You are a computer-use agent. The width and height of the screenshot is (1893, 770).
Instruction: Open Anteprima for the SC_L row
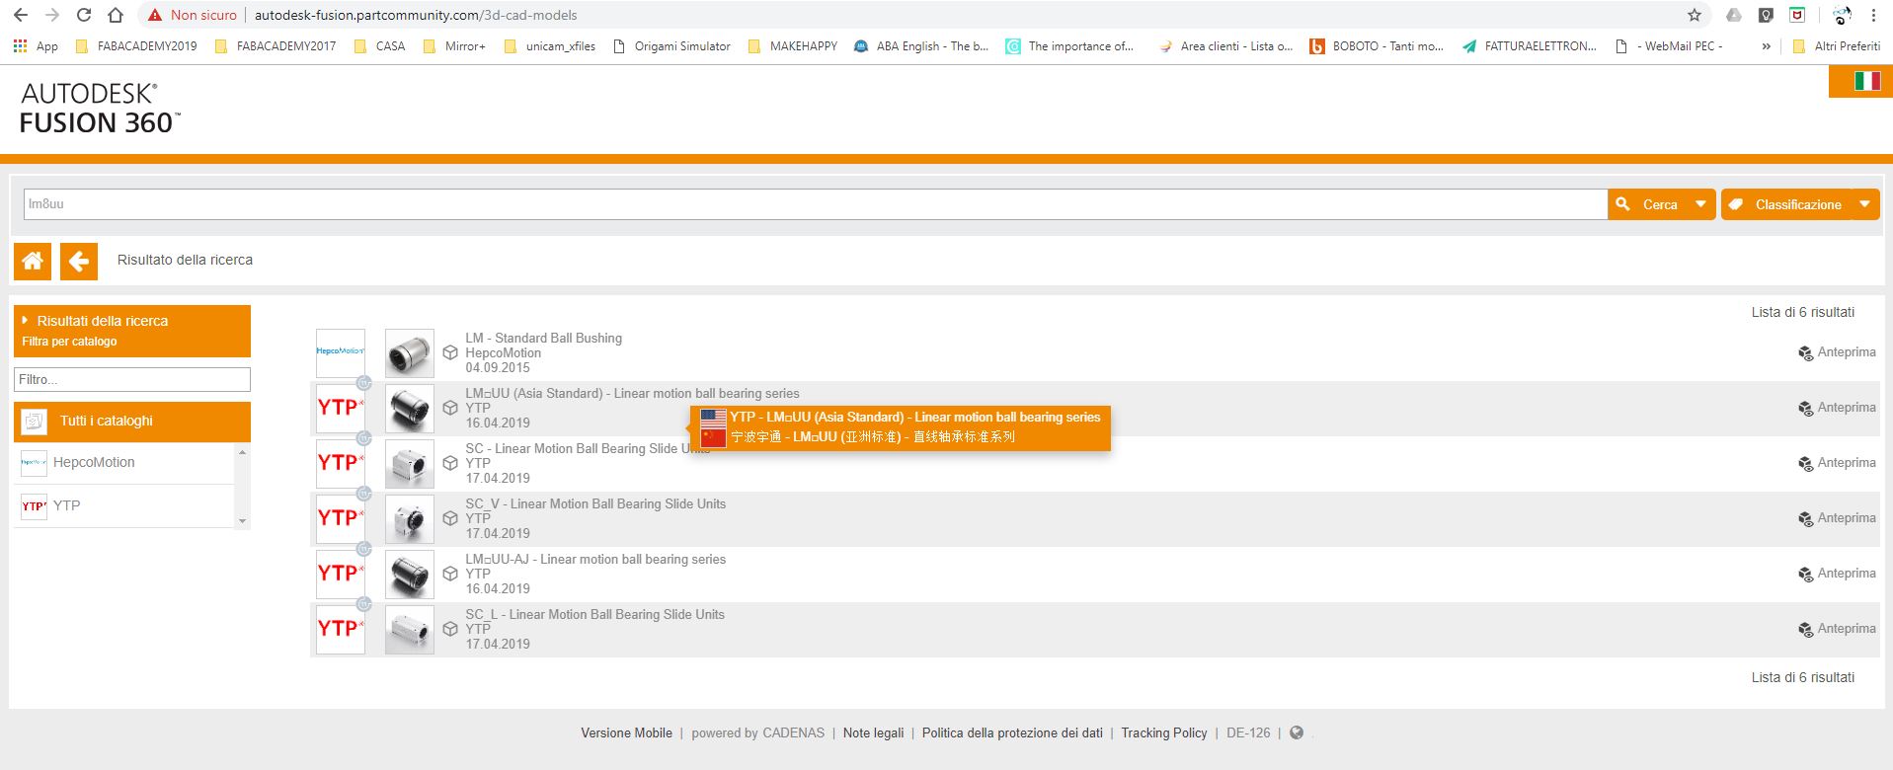1837,629
